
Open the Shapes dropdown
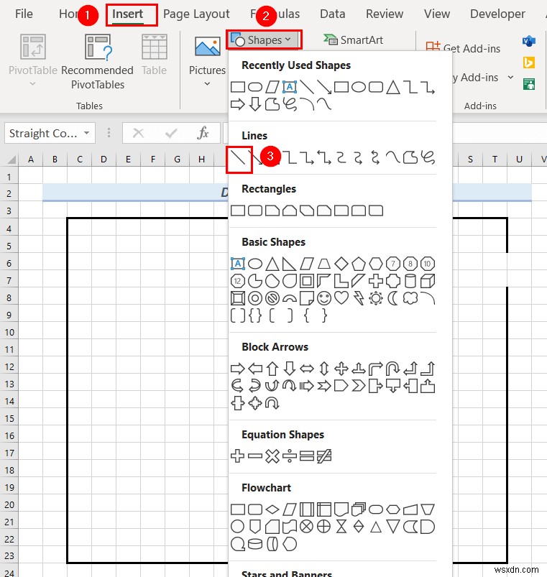[264, 40]
